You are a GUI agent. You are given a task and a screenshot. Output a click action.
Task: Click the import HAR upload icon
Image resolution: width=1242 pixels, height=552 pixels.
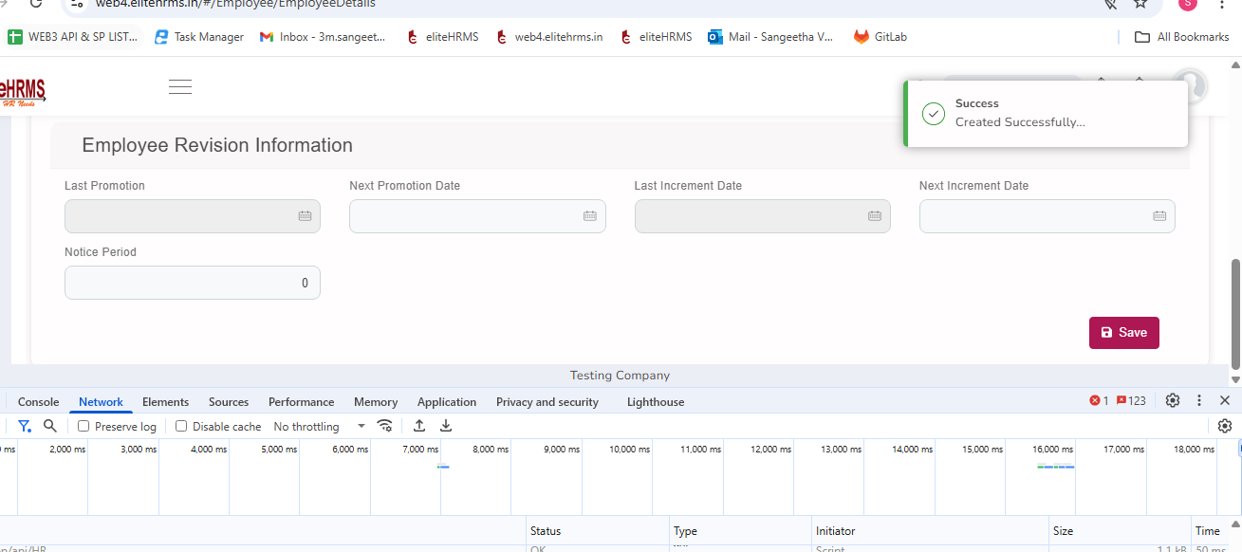coord(419,427)
